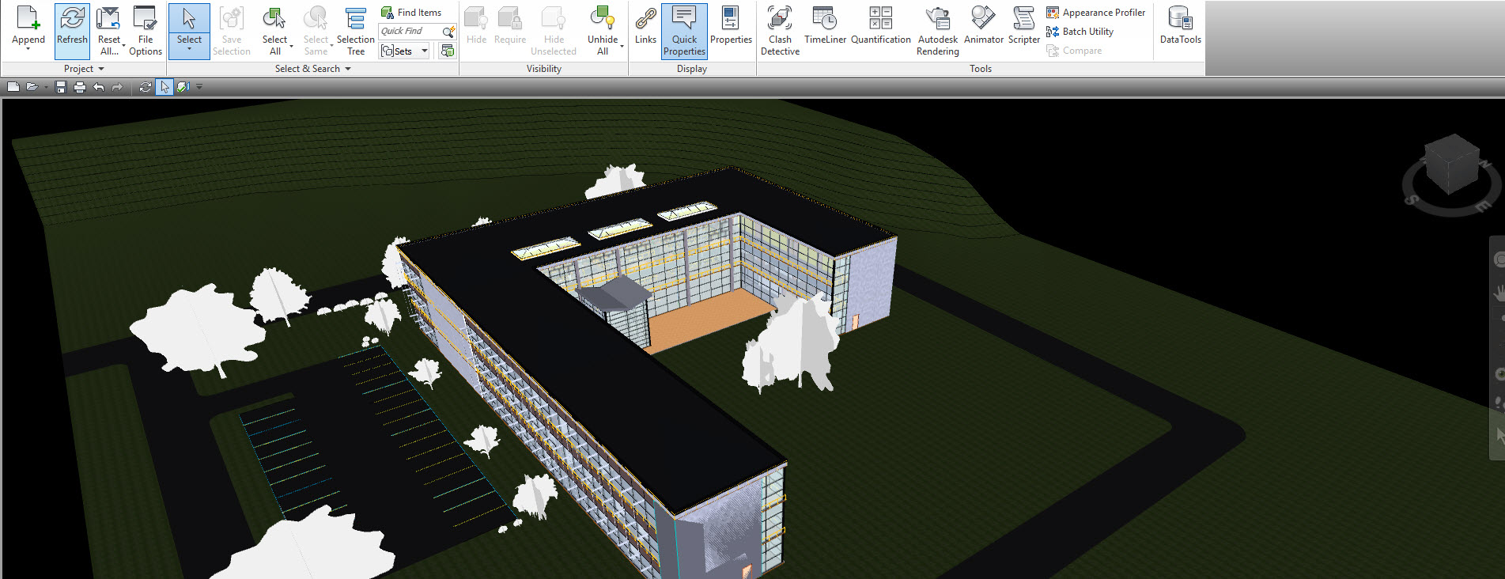The height and width of the screenshot is (579, 1505).
Task: Open the Find Items window
Action: tap(411, 13)
